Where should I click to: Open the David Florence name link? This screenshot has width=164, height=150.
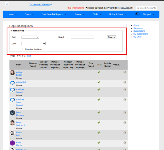[x=20, y=114]
